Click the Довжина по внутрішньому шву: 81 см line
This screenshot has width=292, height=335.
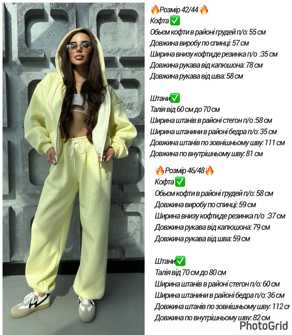coord(206,154)
